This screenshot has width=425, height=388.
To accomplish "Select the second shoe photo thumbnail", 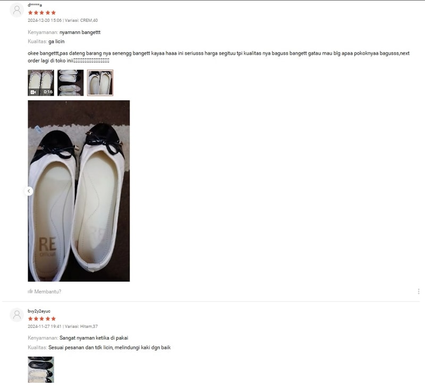I will coord(71,83).
